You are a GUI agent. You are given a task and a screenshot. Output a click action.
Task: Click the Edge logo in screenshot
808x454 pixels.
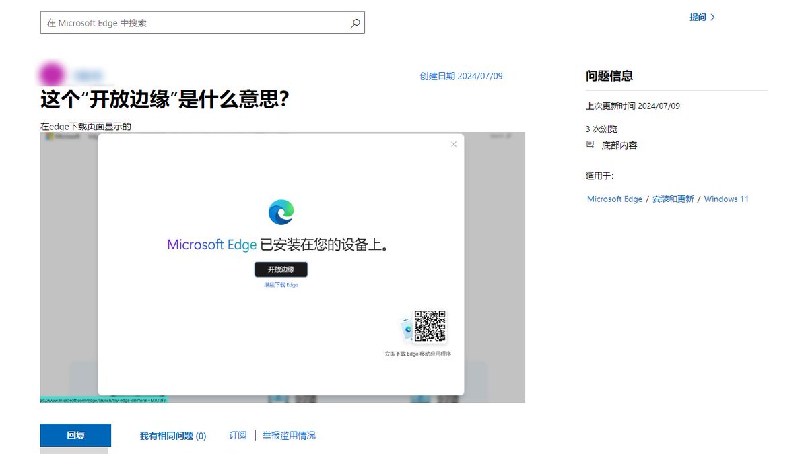coord(281,212)
